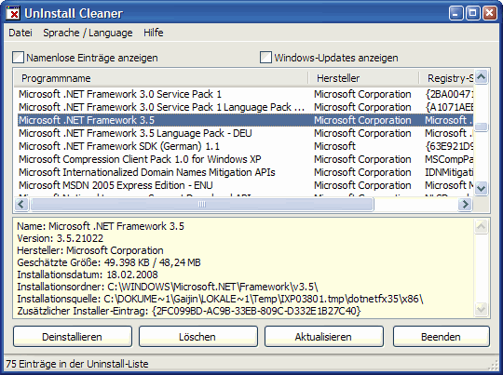Viewport: 503px width, 375px height.
Task: Click the Installationsordner path line
Action: (168, 287)
